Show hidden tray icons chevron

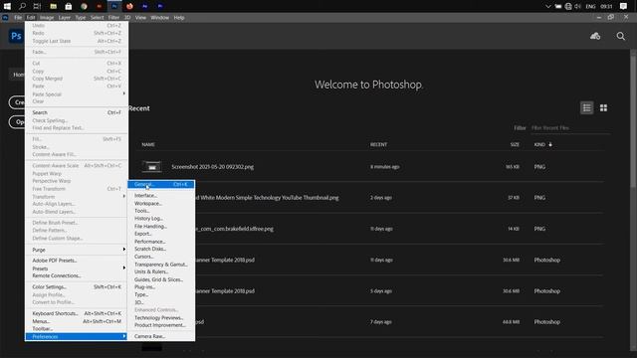coord(548,6)
